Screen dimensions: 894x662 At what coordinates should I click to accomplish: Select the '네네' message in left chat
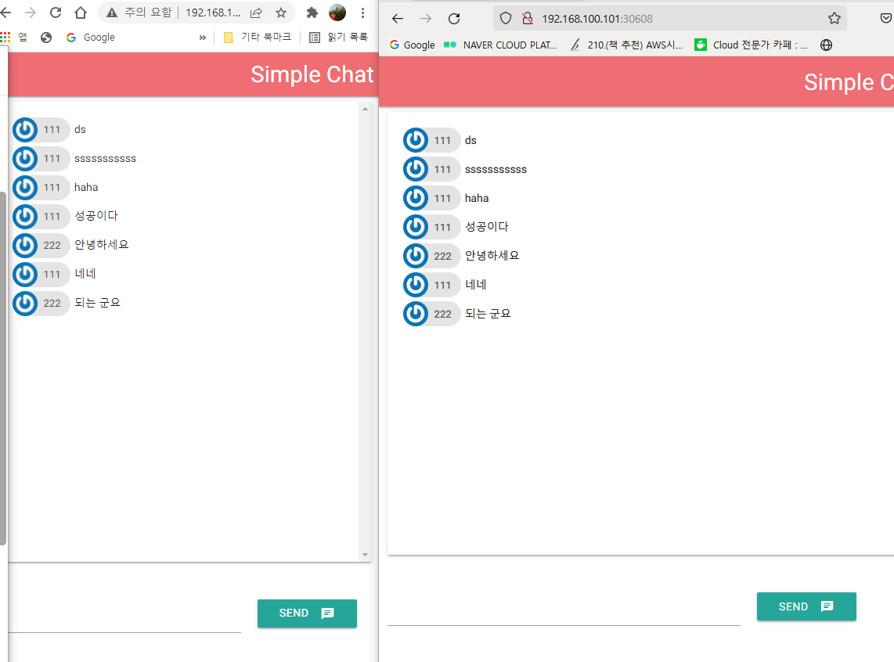click(85, 273)
